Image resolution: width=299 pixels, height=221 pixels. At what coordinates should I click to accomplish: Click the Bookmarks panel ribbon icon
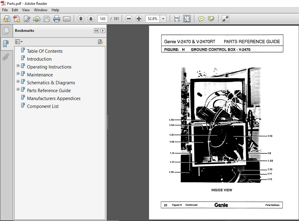click(x=6, y=44)
